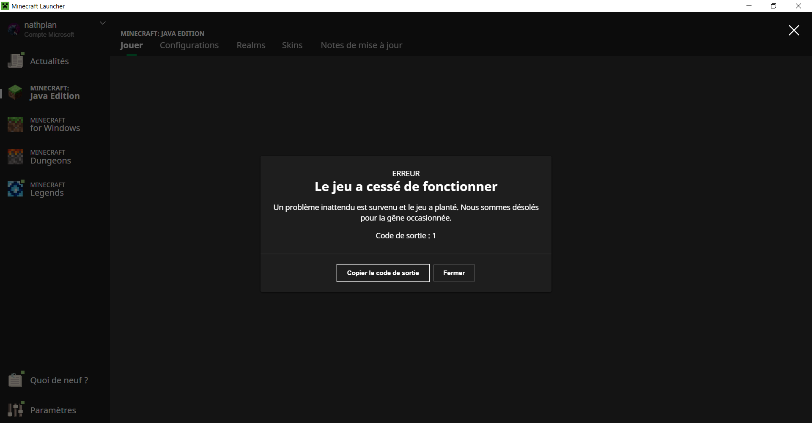Click the Quoi de neuf clipboard icon
This screenshot has width=812, height=423.
pyautogui.click(x=16, y=379)
